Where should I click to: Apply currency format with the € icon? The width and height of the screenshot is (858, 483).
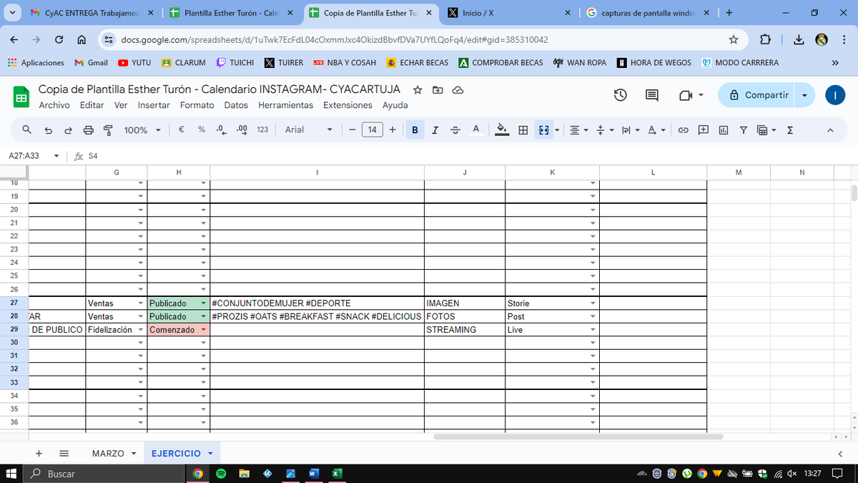180,130
